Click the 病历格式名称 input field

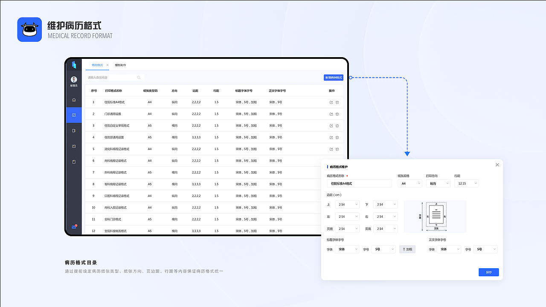[359, 183]
